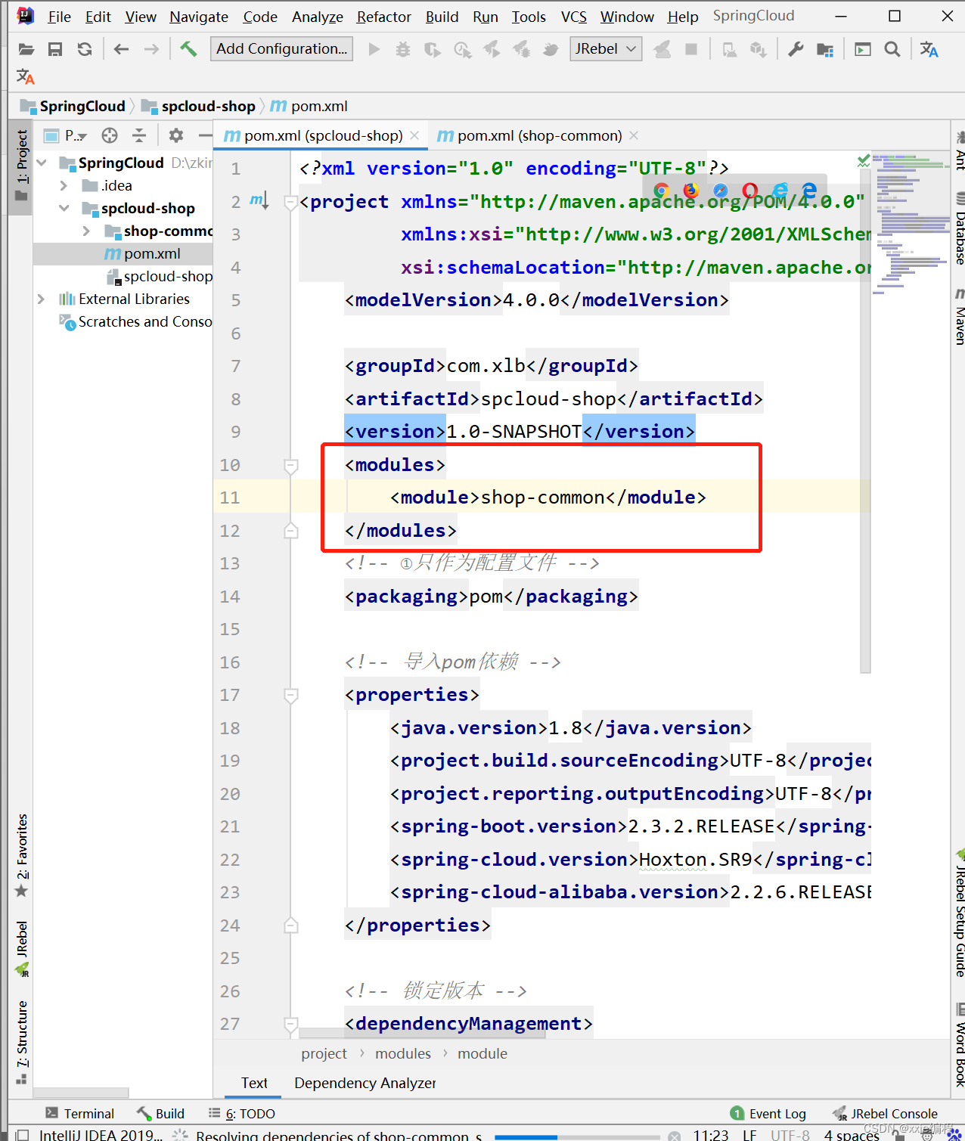Click Add Configuration button
The width and height of the screenshot is (965, 1141).
[x=281, y=49]
